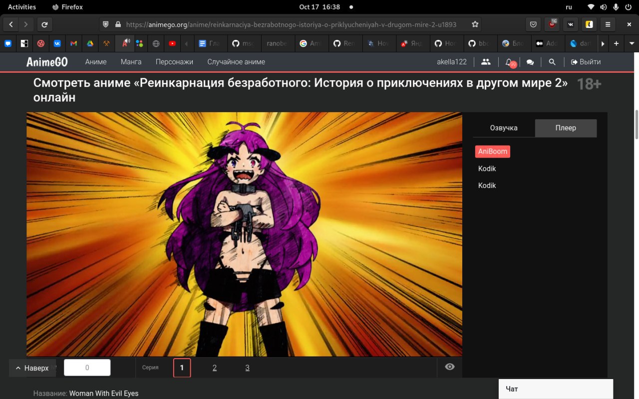Screen dimensions: 639x399
Task: Expand the Чат panel
Action: (x=556, y=389)
